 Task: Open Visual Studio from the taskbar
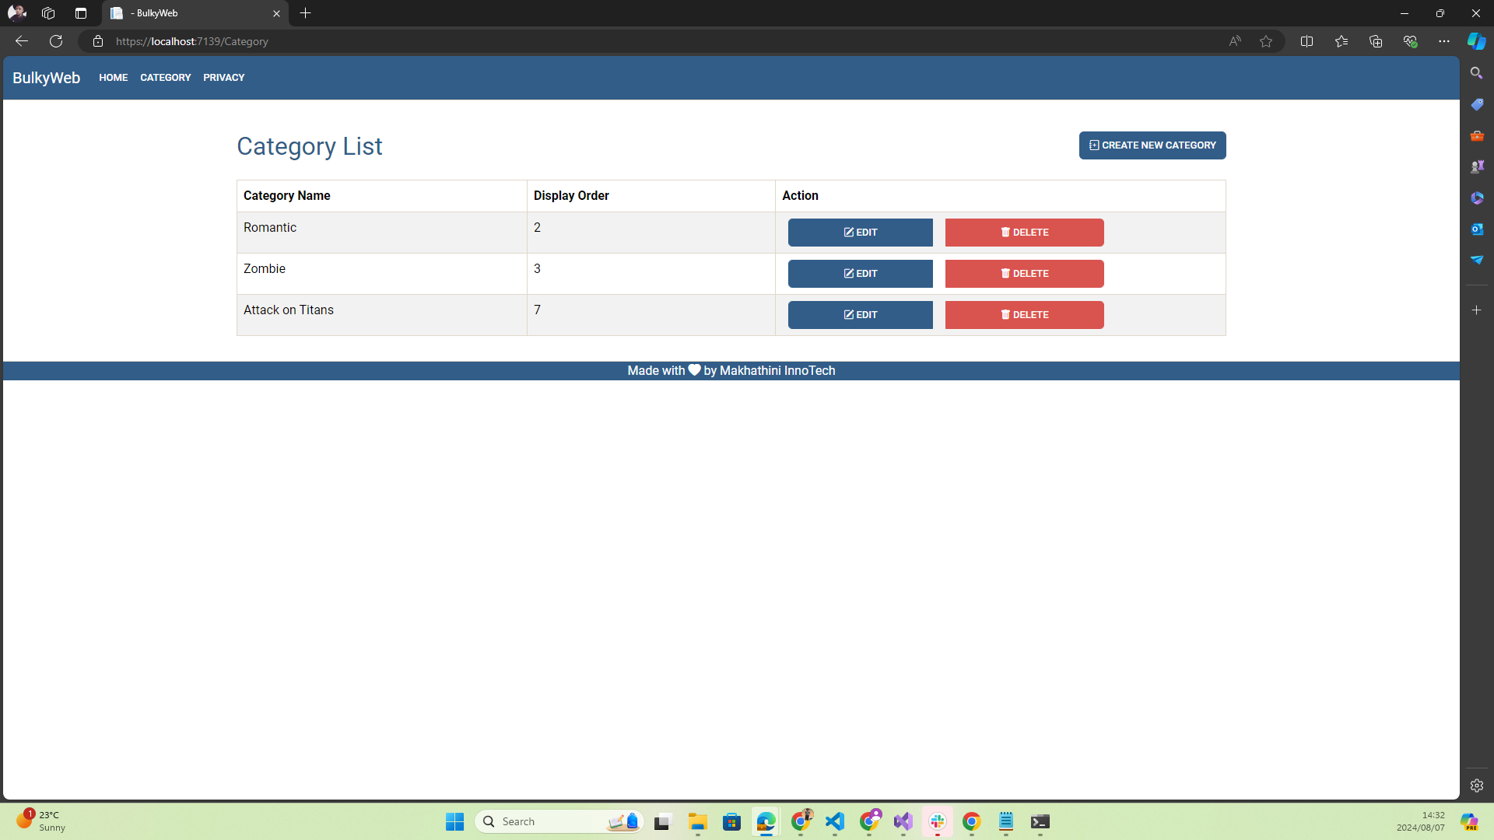pos(903,821)
